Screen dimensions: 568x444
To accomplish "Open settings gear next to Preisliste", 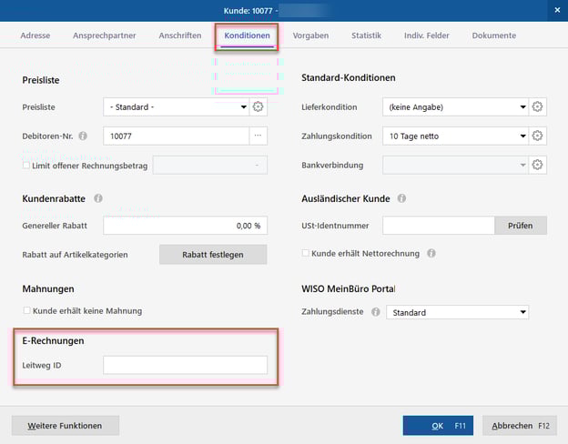I will tap(259, 107).
